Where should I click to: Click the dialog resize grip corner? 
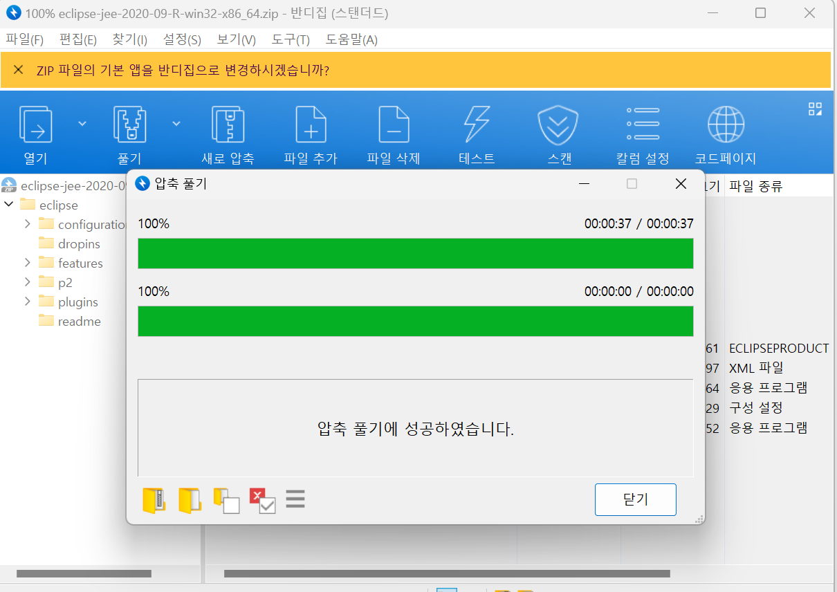click(x=699, y=518)
